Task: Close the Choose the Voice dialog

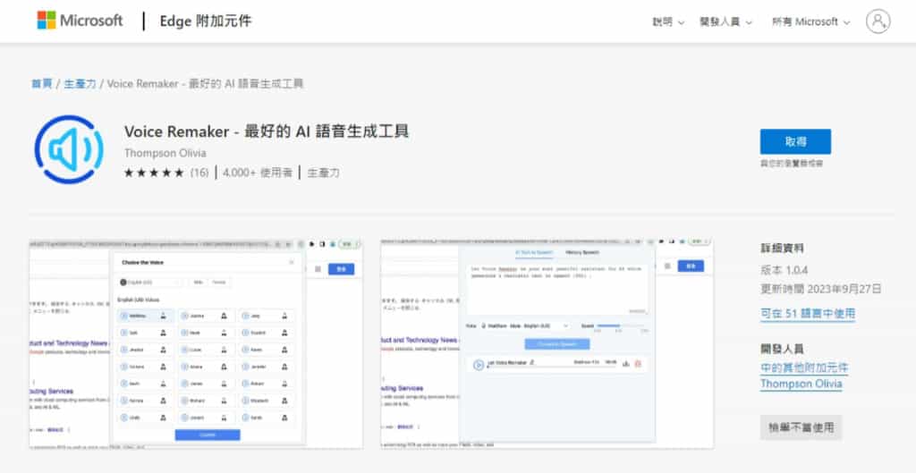Action: [x=291, y=263]
